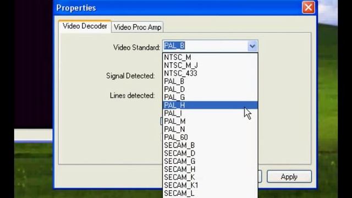The width and height of the screenshot is (352, 198).
Task: Collapse the Video Standard dropdown arrow
Action: click(x=252, y=46)
